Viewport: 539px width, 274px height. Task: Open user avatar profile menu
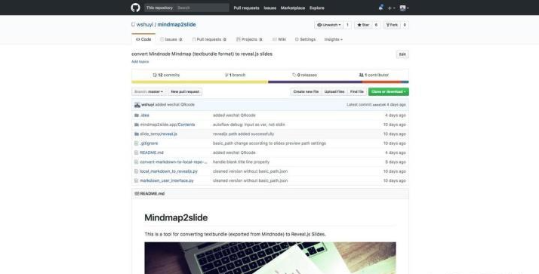pyautogui.click(x=404, y=8)
